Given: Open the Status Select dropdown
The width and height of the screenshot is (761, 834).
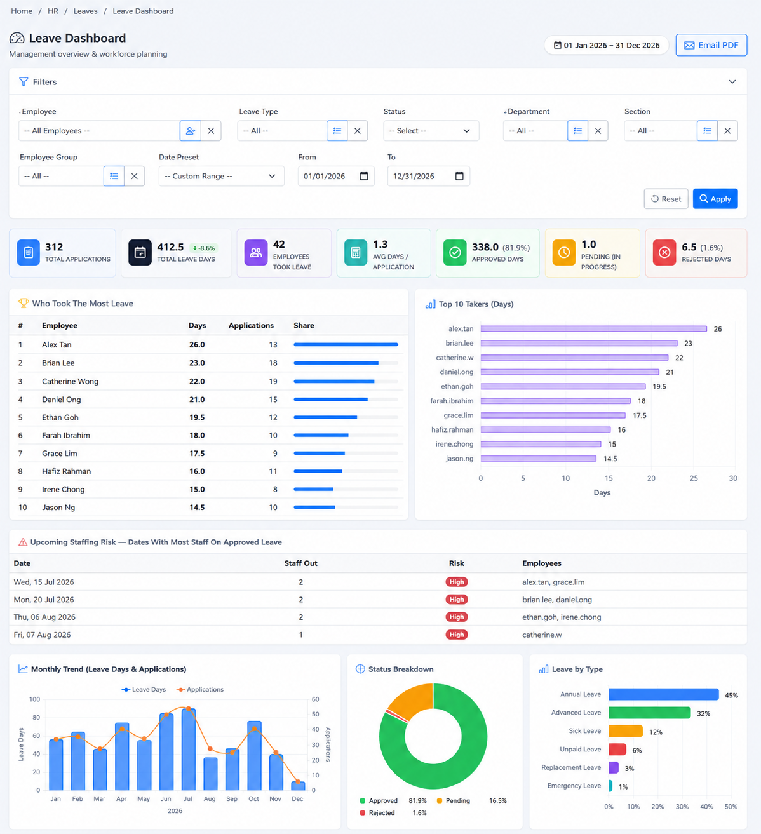Looking at the screenshot, I should 431,131.
